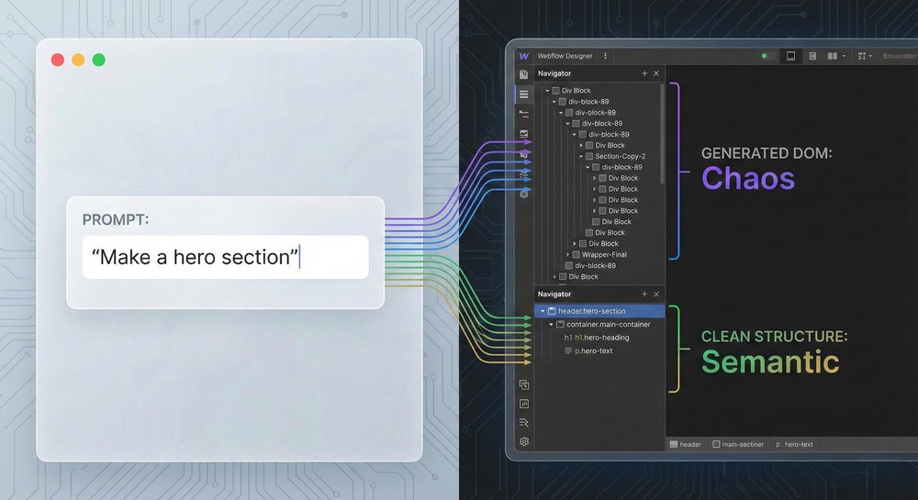Click the red traffic-light button in prompt window

57,60
